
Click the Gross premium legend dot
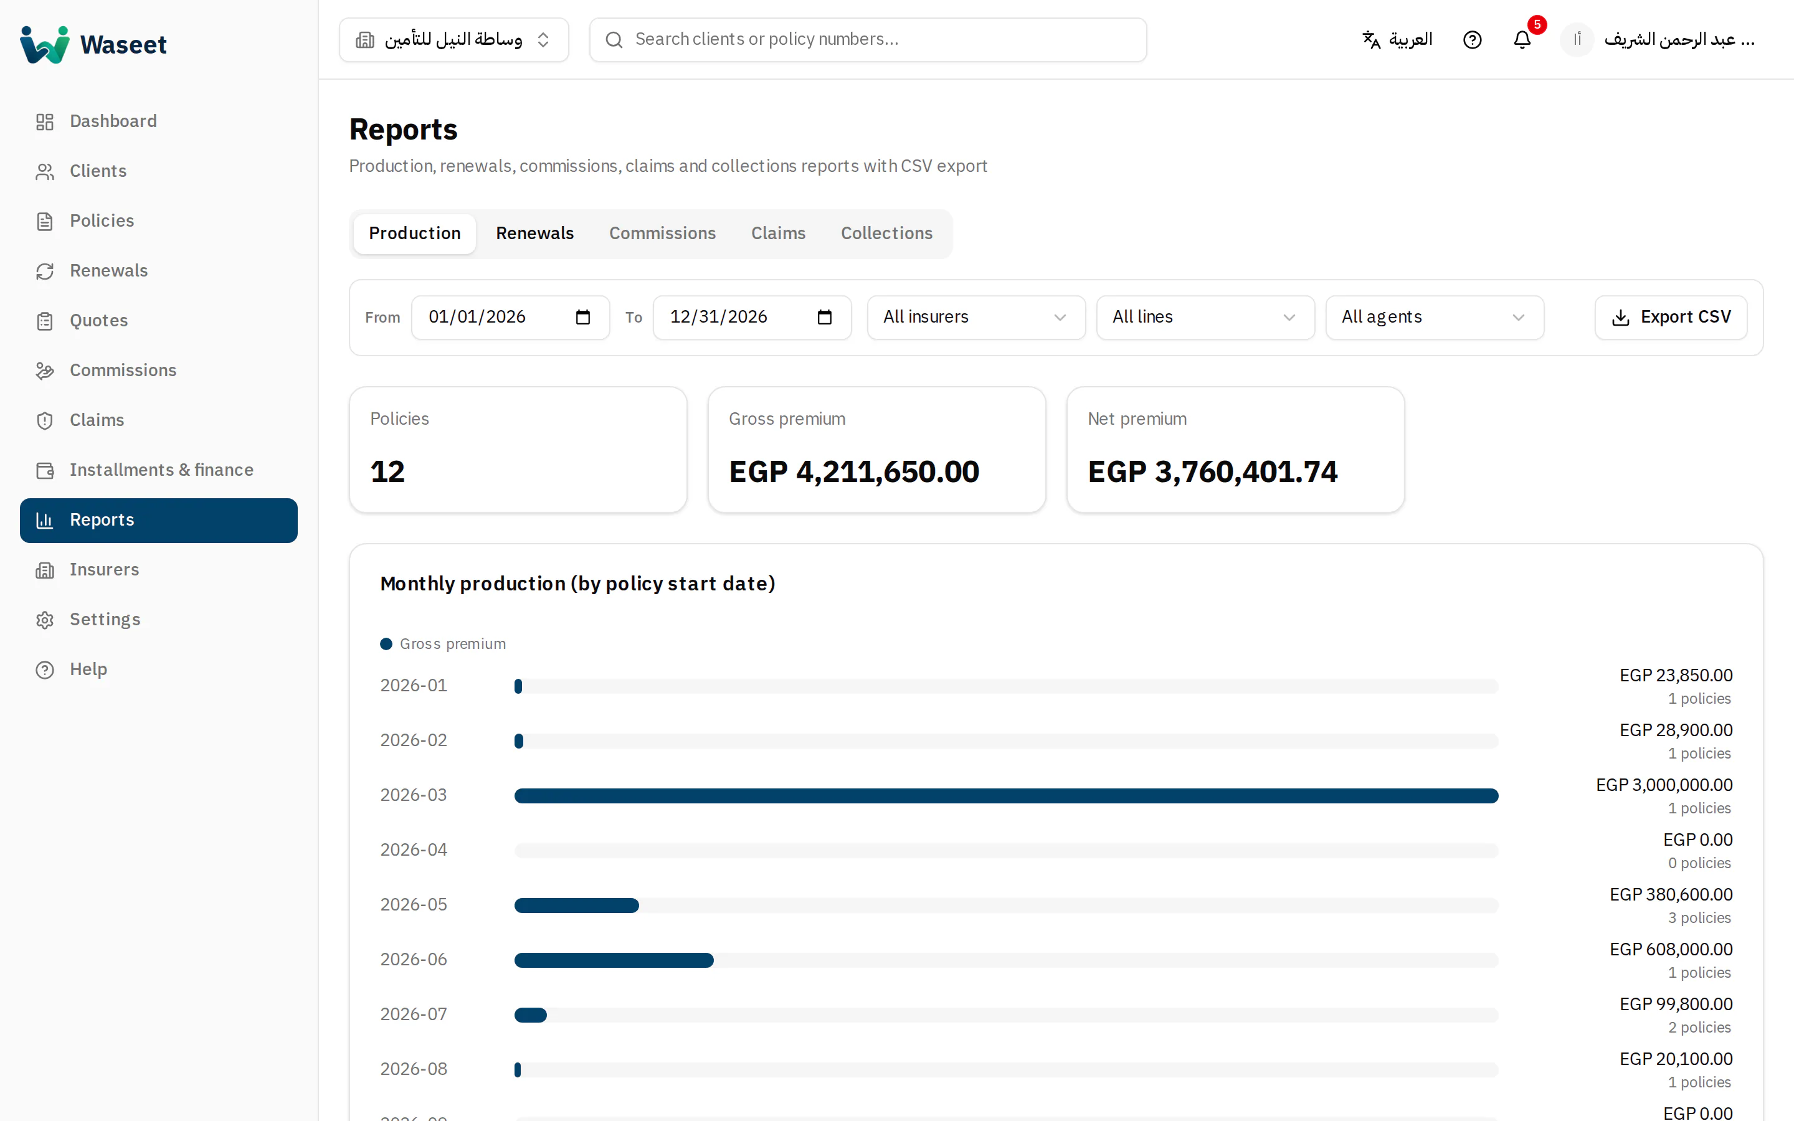coord(386,643)
